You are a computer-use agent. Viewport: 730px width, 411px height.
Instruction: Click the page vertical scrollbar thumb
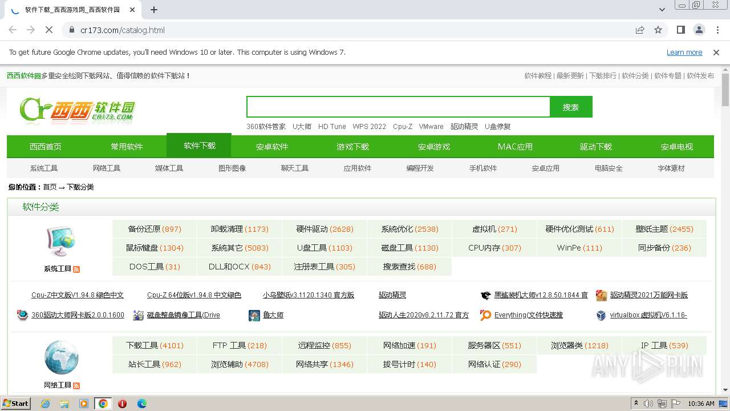pyautogui.click(x=725, y=90)
